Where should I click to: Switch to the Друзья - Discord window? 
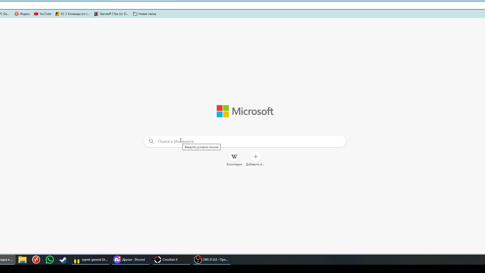[x=131, y=260]
